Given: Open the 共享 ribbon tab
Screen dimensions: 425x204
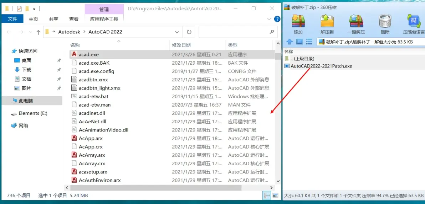Looking at the screenshot, I should (53, 19).
